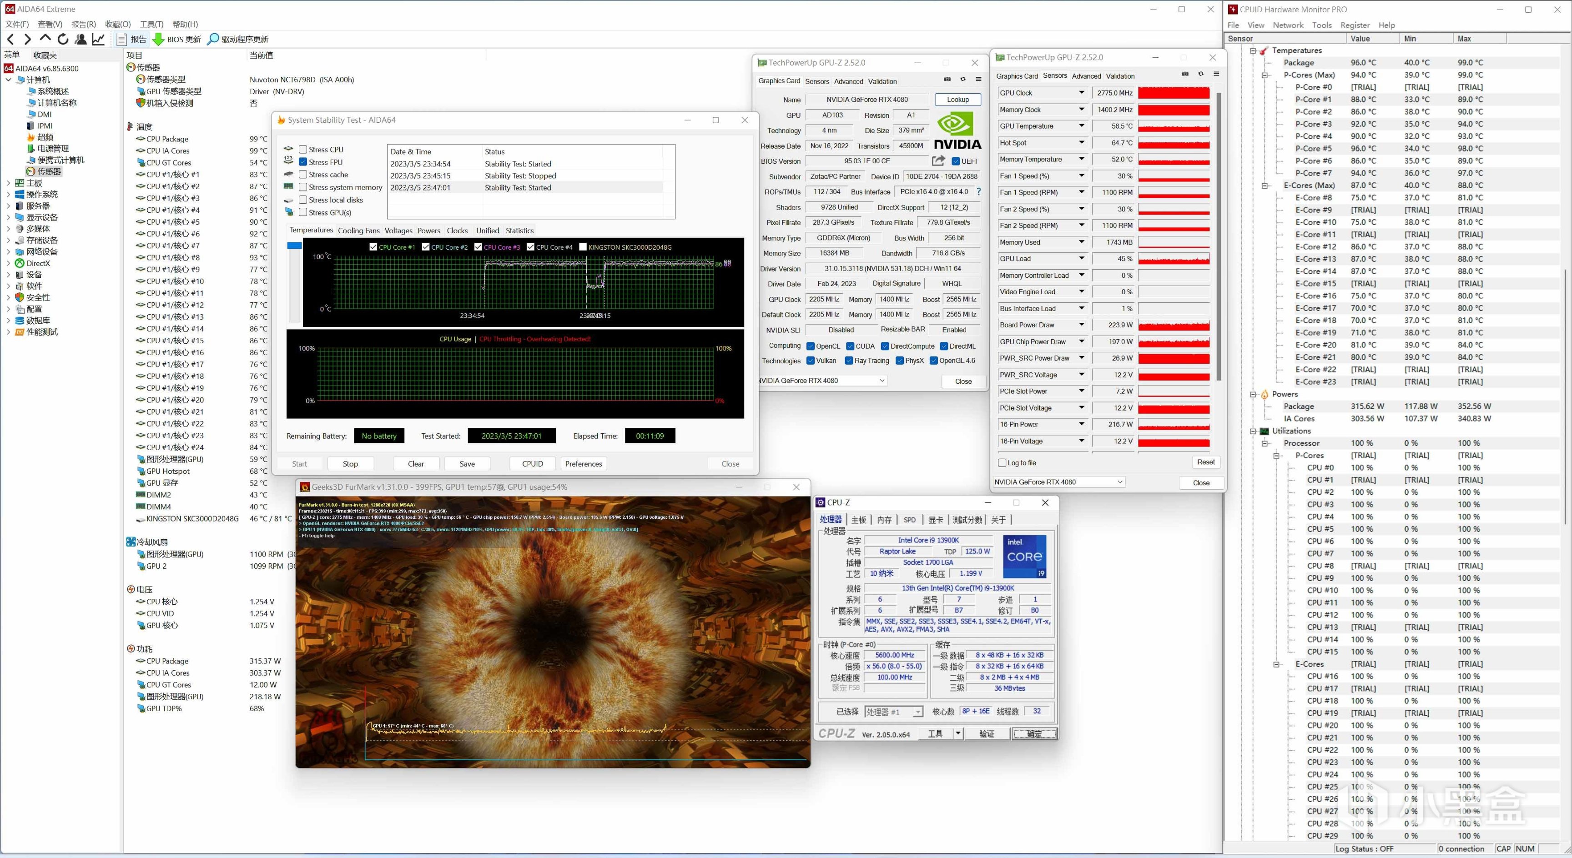This screenshot has width=1572, height=858.
Task: Open the AIDA64 report graph toolbar icon
Action: [98, 39]
